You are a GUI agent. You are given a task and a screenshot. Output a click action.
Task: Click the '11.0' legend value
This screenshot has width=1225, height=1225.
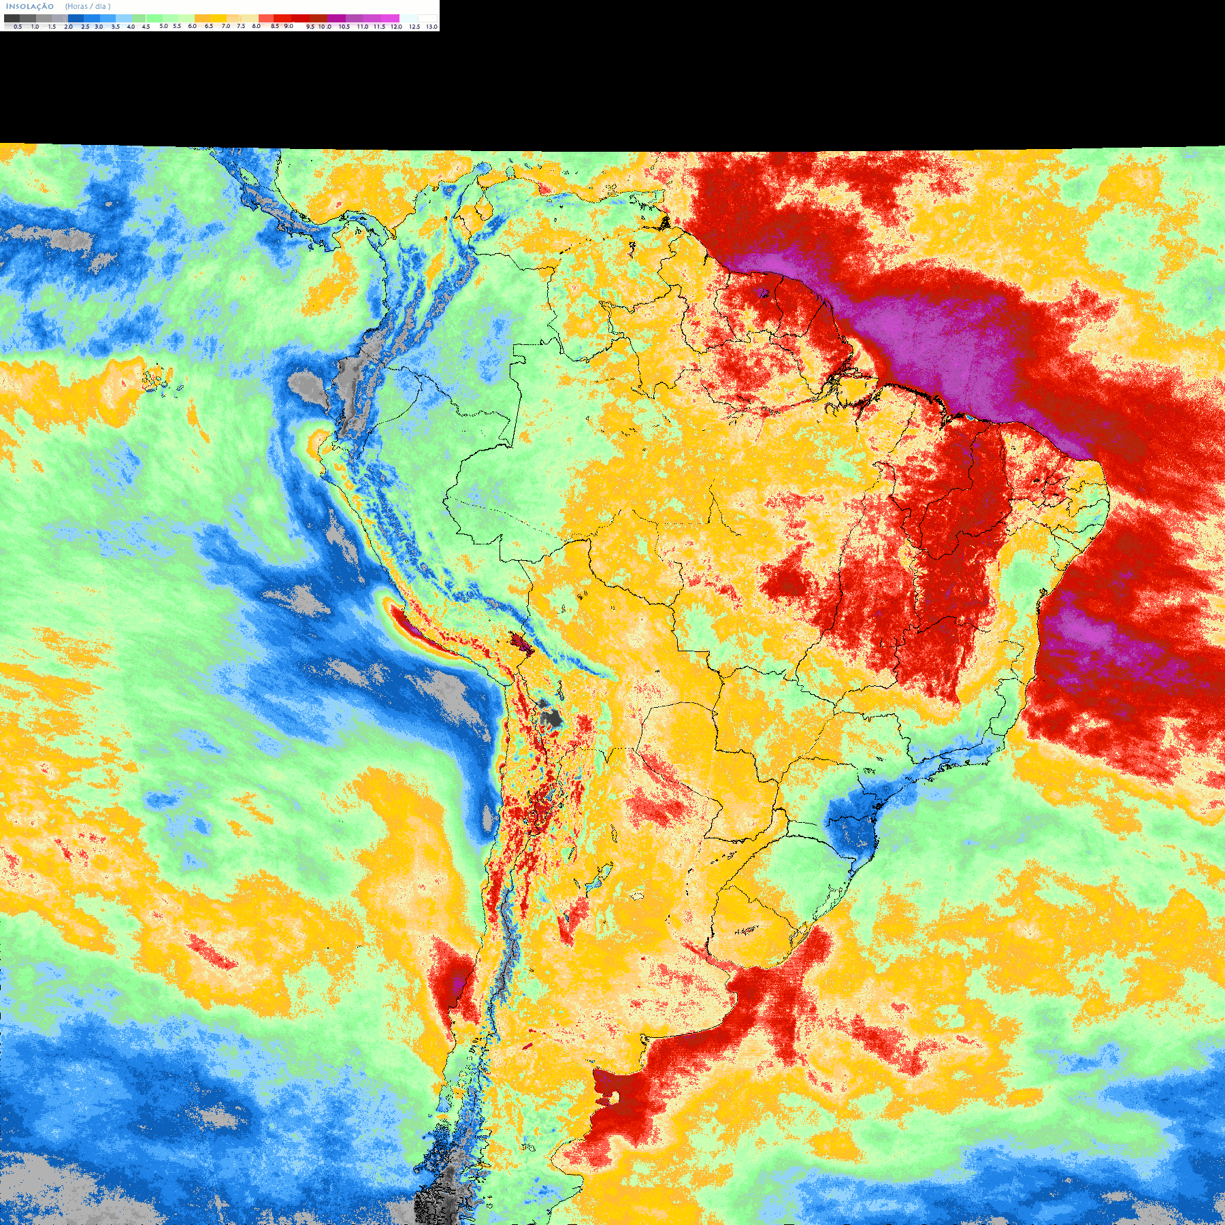click(x=363, y=27)
